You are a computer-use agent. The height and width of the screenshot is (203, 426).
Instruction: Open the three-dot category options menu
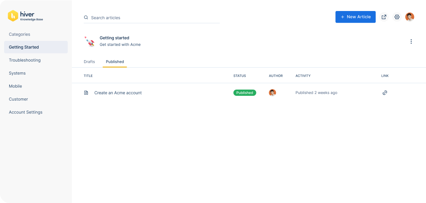(411, 41)
